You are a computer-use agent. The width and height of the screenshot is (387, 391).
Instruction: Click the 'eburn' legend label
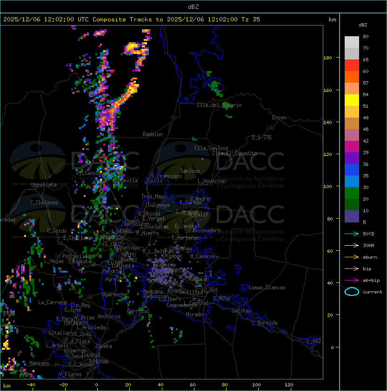point(370,257)
